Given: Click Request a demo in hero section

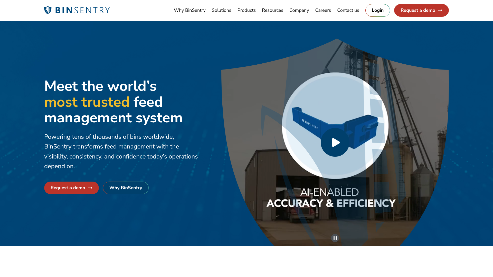Looking at the screenshot, I should coord(71,188).
